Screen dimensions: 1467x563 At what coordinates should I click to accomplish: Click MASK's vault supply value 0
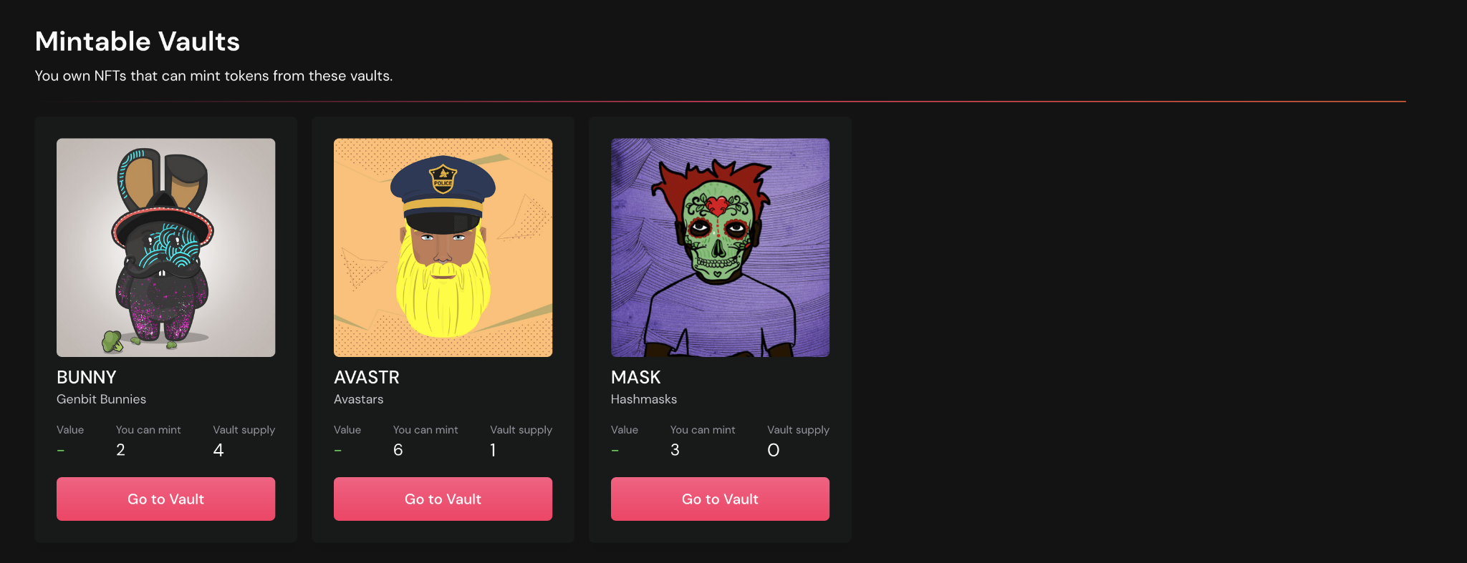tap(774, 450)
